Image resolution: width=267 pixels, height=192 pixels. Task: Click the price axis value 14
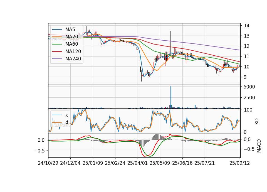point(247,26)
